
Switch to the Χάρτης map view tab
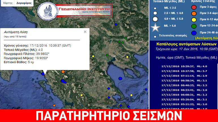click(x=8, y=3)
